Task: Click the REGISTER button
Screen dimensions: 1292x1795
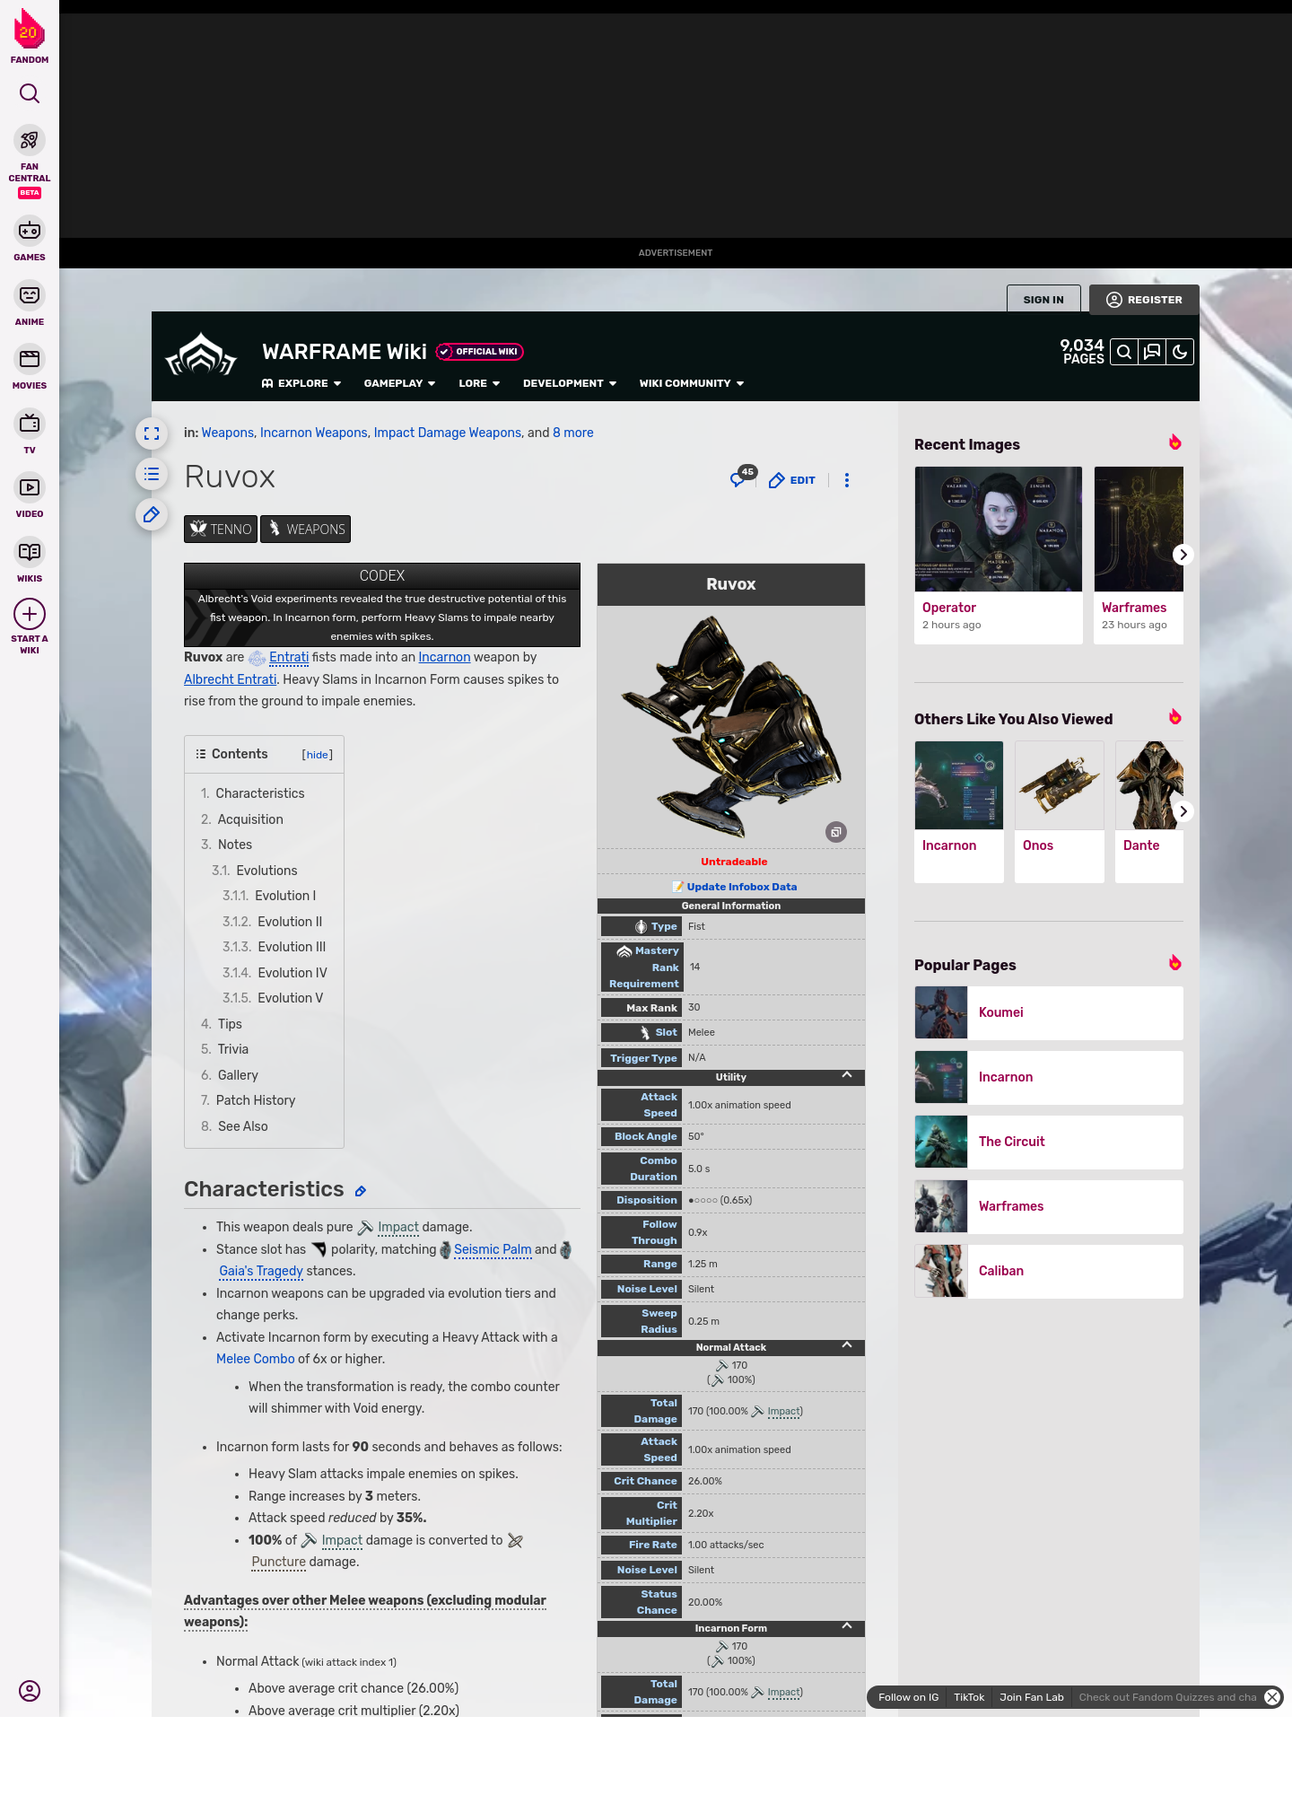Action: pyautogui.click(x=1145, y=300)
